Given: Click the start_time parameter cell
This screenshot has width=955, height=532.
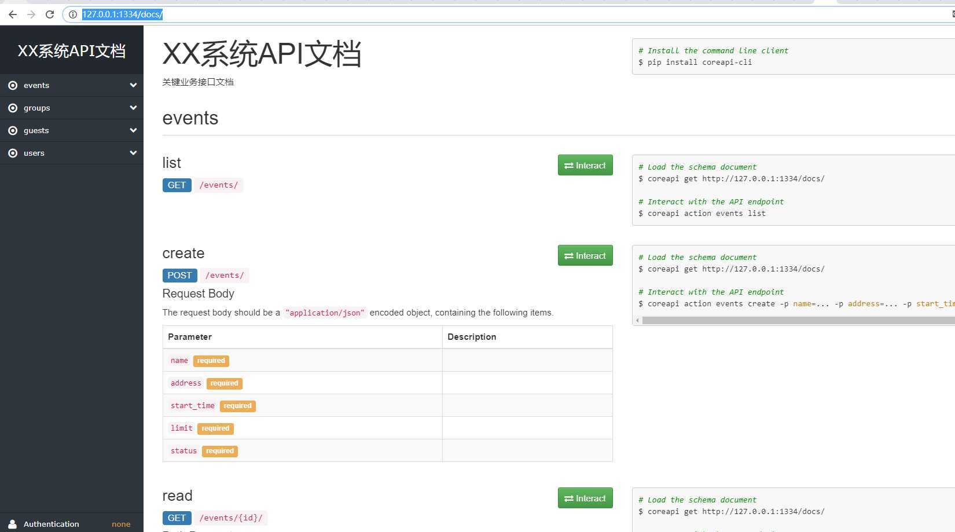Looking at the screenshot, I should 303,405.
